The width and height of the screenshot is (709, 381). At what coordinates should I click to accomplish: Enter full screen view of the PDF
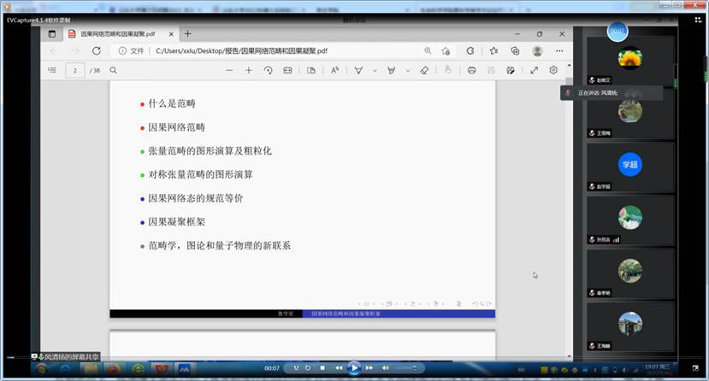pos(535,70)
